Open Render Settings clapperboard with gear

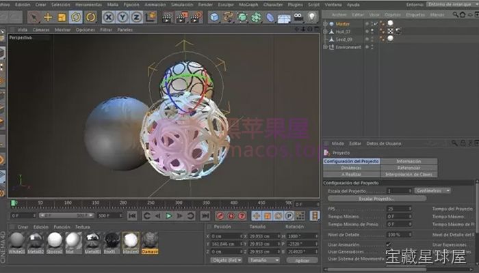point(197,18)
